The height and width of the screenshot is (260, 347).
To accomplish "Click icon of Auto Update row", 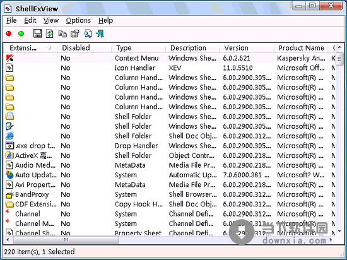I will pyautogui.click(x=9, y=175).
